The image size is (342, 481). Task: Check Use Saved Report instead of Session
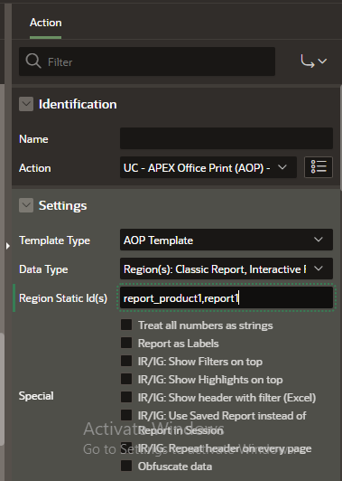point(126,415)
